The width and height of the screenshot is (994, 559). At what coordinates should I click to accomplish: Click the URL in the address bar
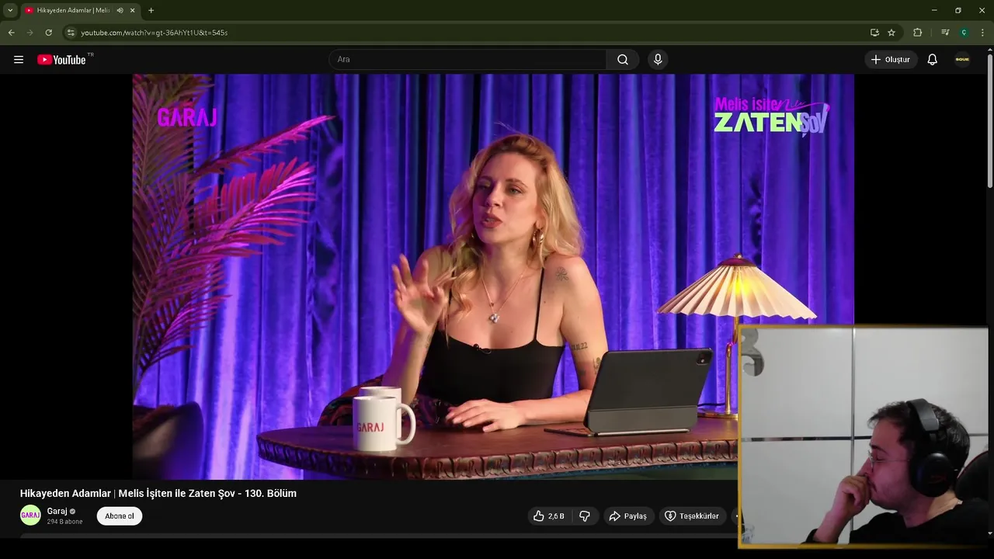[x=155, y=33]
